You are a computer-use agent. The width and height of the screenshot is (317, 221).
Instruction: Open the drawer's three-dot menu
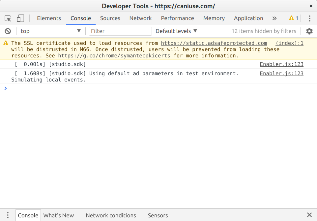[8, 215]
